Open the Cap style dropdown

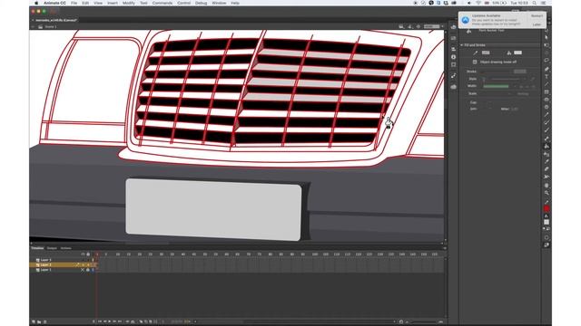click(489, 102)
